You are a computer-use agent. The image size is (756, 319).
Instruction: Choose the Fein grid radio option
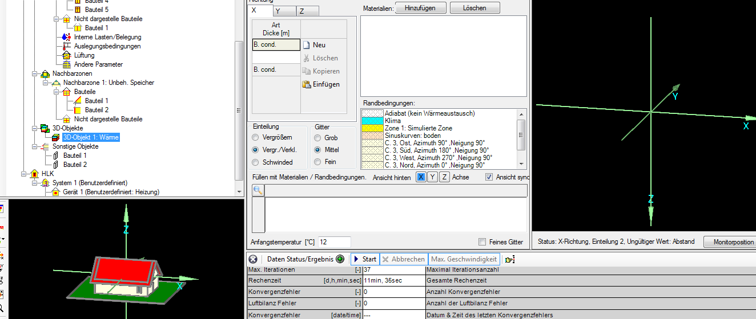[x=317, y=162]
